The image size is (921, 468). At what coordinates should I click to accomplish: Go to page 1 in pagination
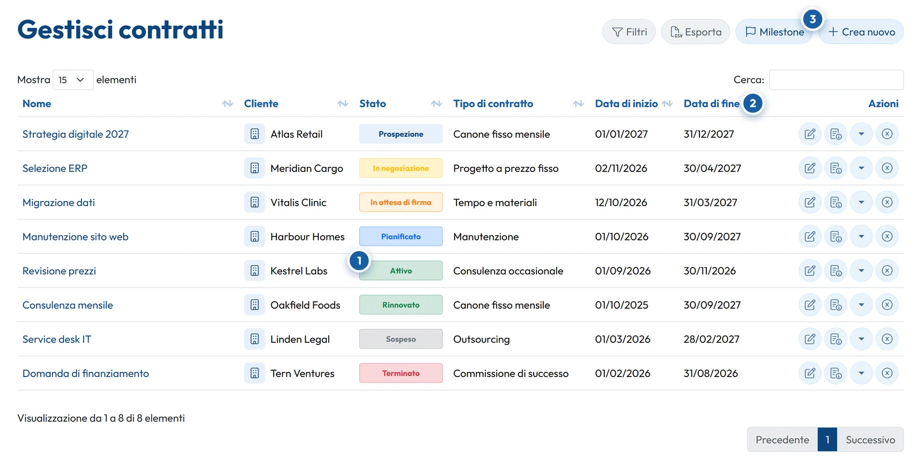coord(827,440)
